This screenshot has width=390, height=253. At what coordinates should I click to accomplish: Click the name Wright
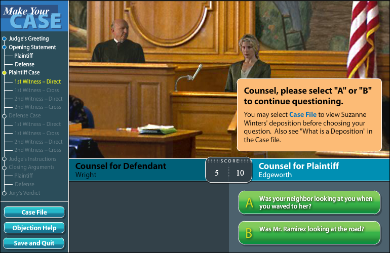coord(86,175)
